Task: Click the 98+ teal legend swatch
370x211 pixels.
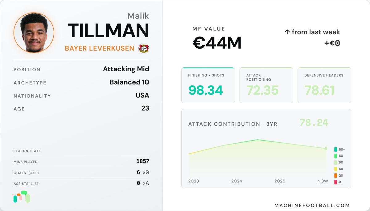Action: click(335, 149)
